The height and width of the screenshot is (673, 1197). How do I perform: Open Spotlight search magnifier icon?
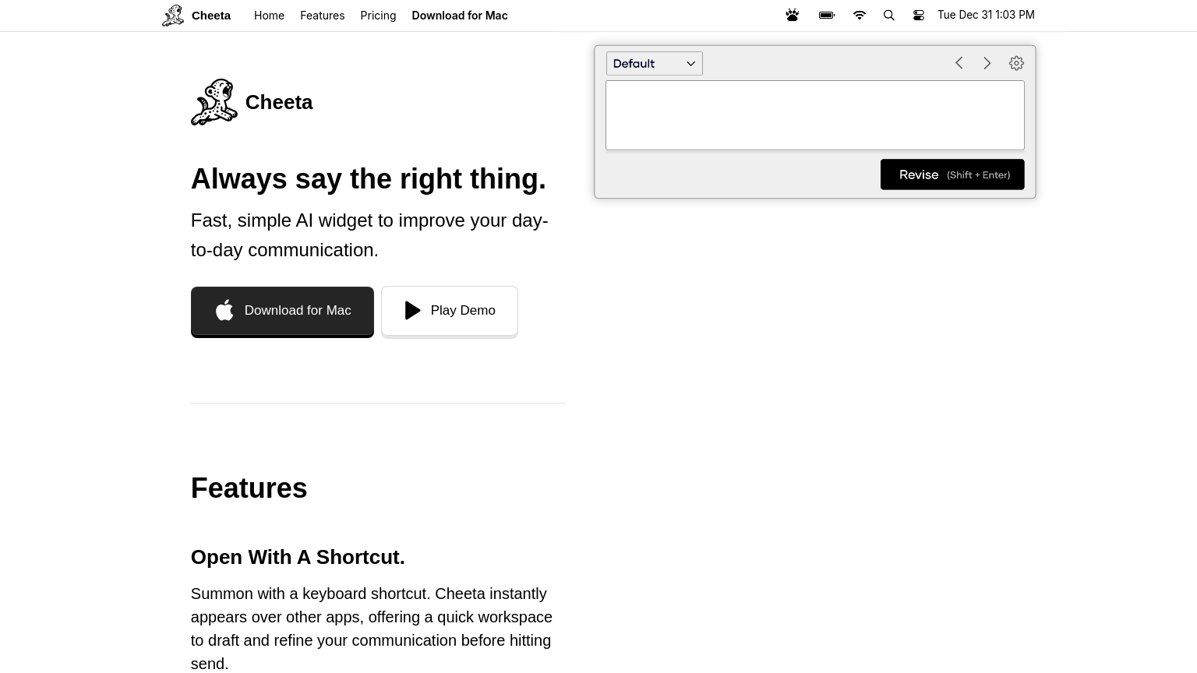(889, 15)
